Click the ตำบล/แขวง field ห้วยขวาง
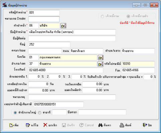Image resolution: width=161 pixels, height=133 pixels. pyautogui.click(x=138, y=51)
